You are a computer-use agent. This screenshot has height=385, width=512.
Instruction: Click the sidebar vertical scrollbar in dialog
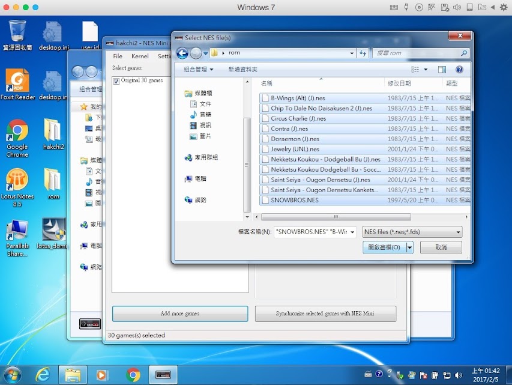247,165
